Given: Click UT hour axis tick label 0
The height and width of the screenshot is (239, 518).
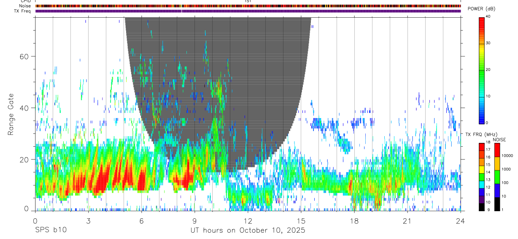Looking at the screenshot, I should click(35, 220).
